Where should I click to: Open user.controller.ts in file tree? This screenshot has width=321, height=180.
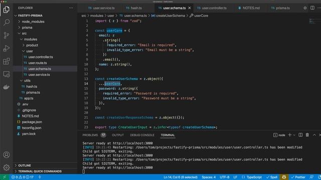[45, 57]
